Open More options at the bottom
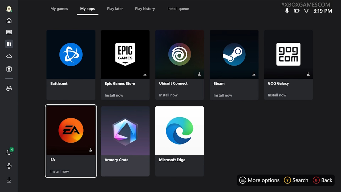 pos(259,180)
